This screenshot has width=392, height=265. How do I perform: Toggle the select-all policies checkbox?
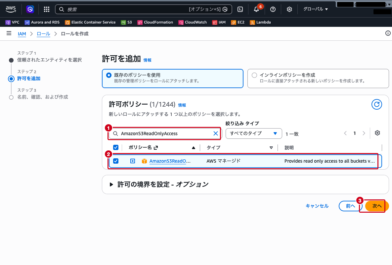(116, 147)
